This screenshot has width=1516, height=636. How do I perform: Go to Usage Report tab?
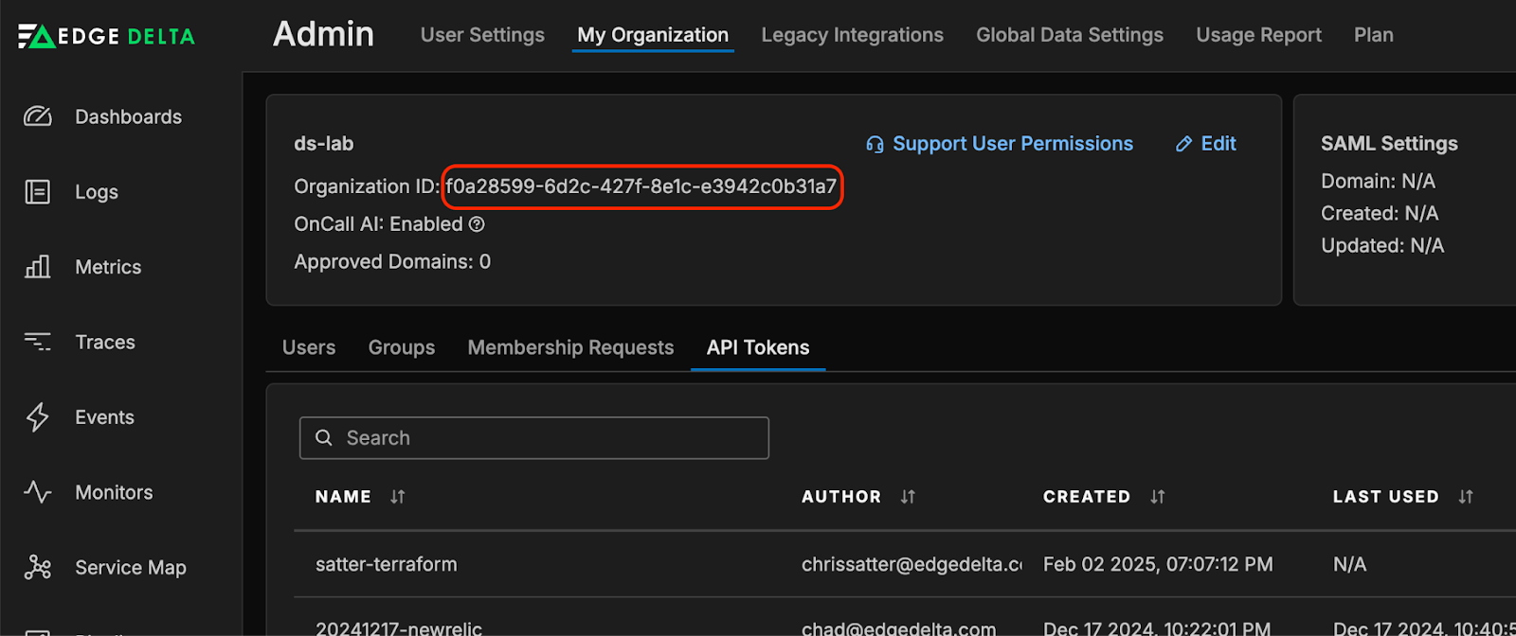[x=1258, y=35]
